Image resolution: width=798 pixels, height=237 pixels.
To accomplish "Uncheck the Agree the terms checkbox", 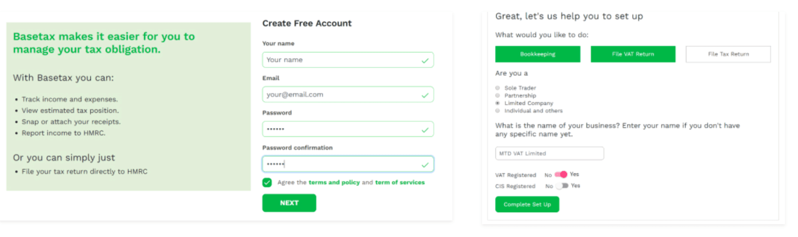I will (267, 182).
